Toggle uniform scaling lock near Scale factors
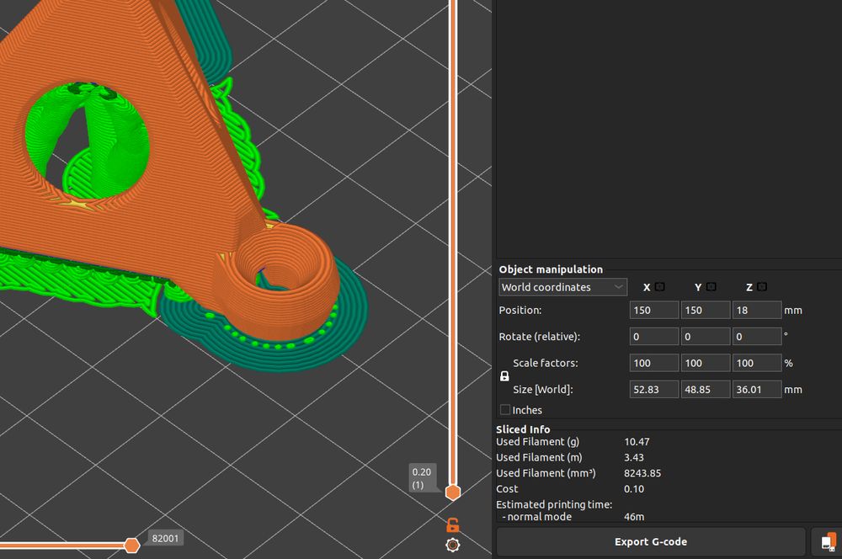Image resolution: width=842 pixels, height=559 pixels. (504, 376)
